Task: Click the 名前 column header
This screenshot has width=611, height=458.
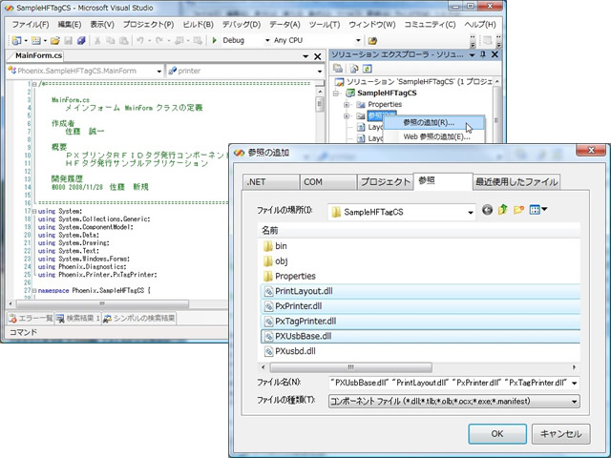Action: [419, 230]
